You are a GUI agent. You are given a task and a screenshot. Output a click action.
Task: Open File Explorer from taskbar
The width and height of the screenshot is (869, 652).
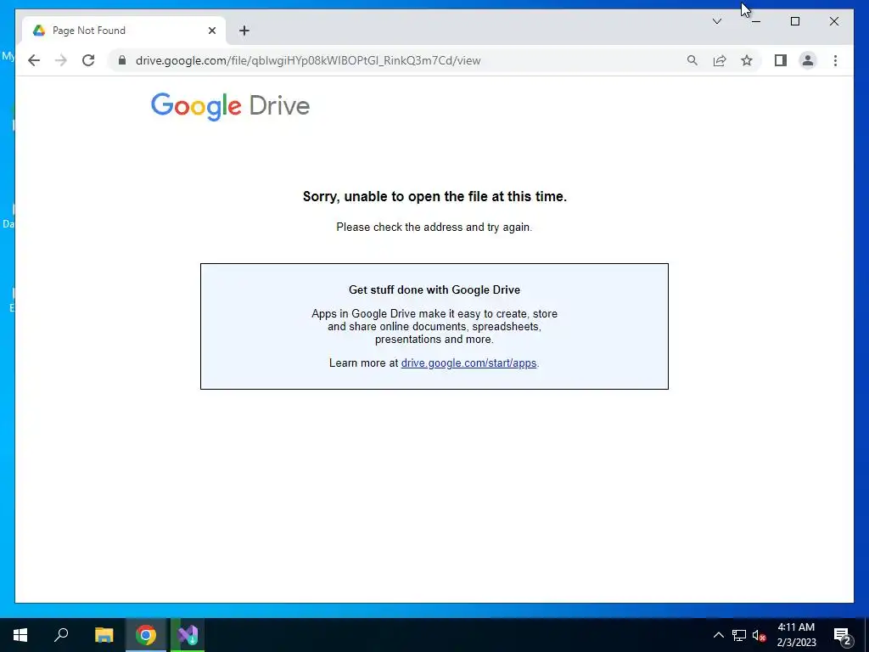[x=104, y=635]
